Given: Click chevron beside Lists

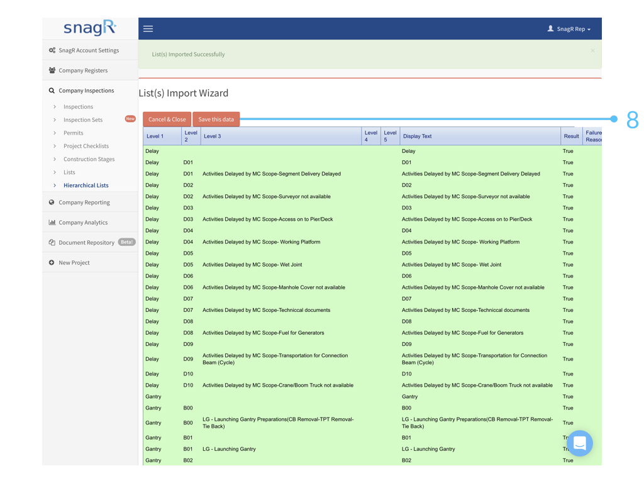Looking at the screenshot, I should [x=55, y=172].
